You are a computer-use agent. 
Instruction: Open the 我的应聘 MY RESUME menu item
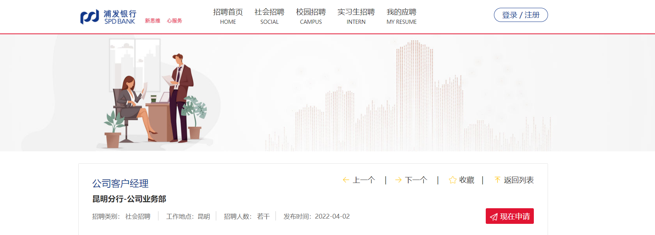pyautogui.click(x=401, y=17)
